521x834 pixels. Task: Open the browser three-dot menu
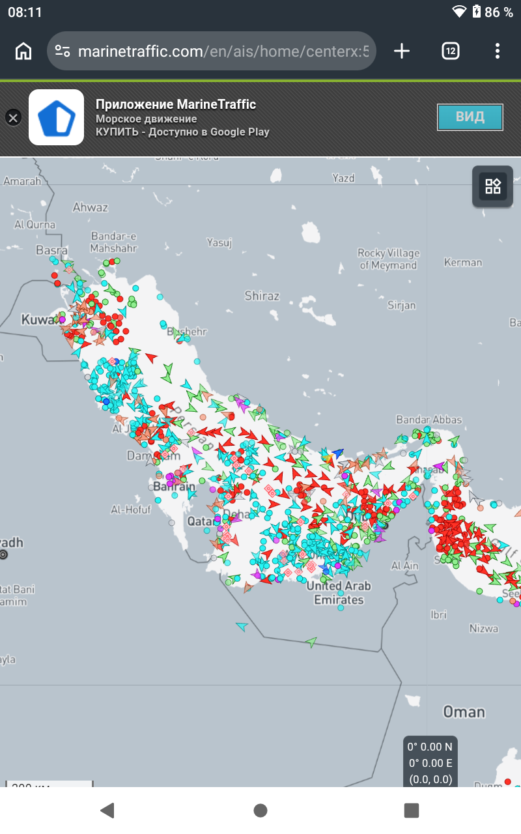(498, 51)
